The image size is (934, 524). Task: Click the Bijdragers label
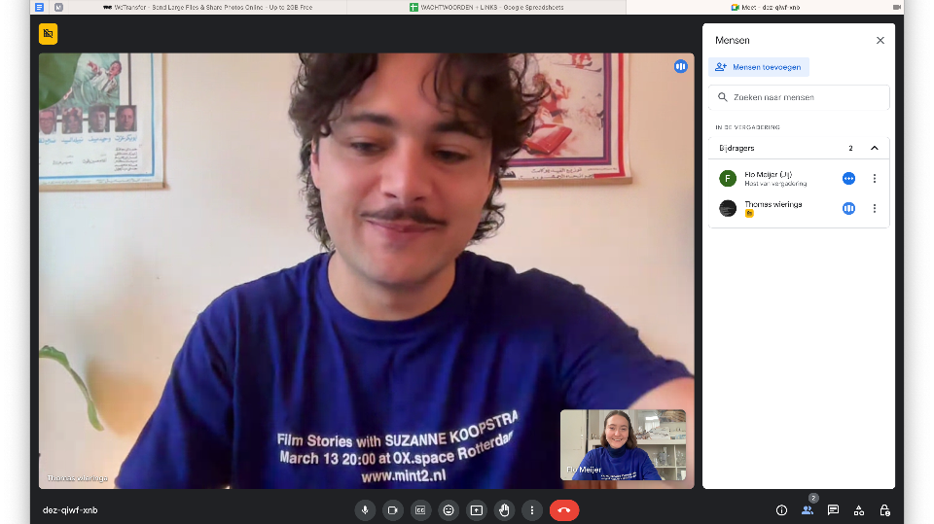(736, 149)
